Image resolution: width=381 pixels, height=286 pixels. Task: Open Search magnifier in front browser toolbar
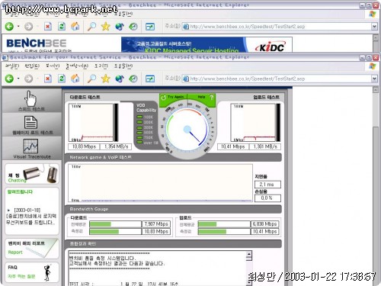(91, 79)
